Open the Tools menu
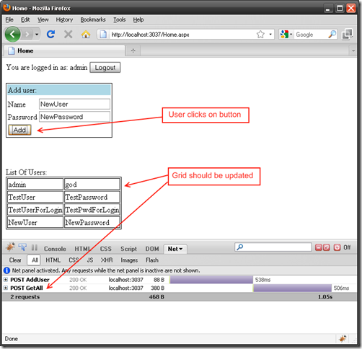This screenshot has height=349, width=362. (x=120, y=19)
